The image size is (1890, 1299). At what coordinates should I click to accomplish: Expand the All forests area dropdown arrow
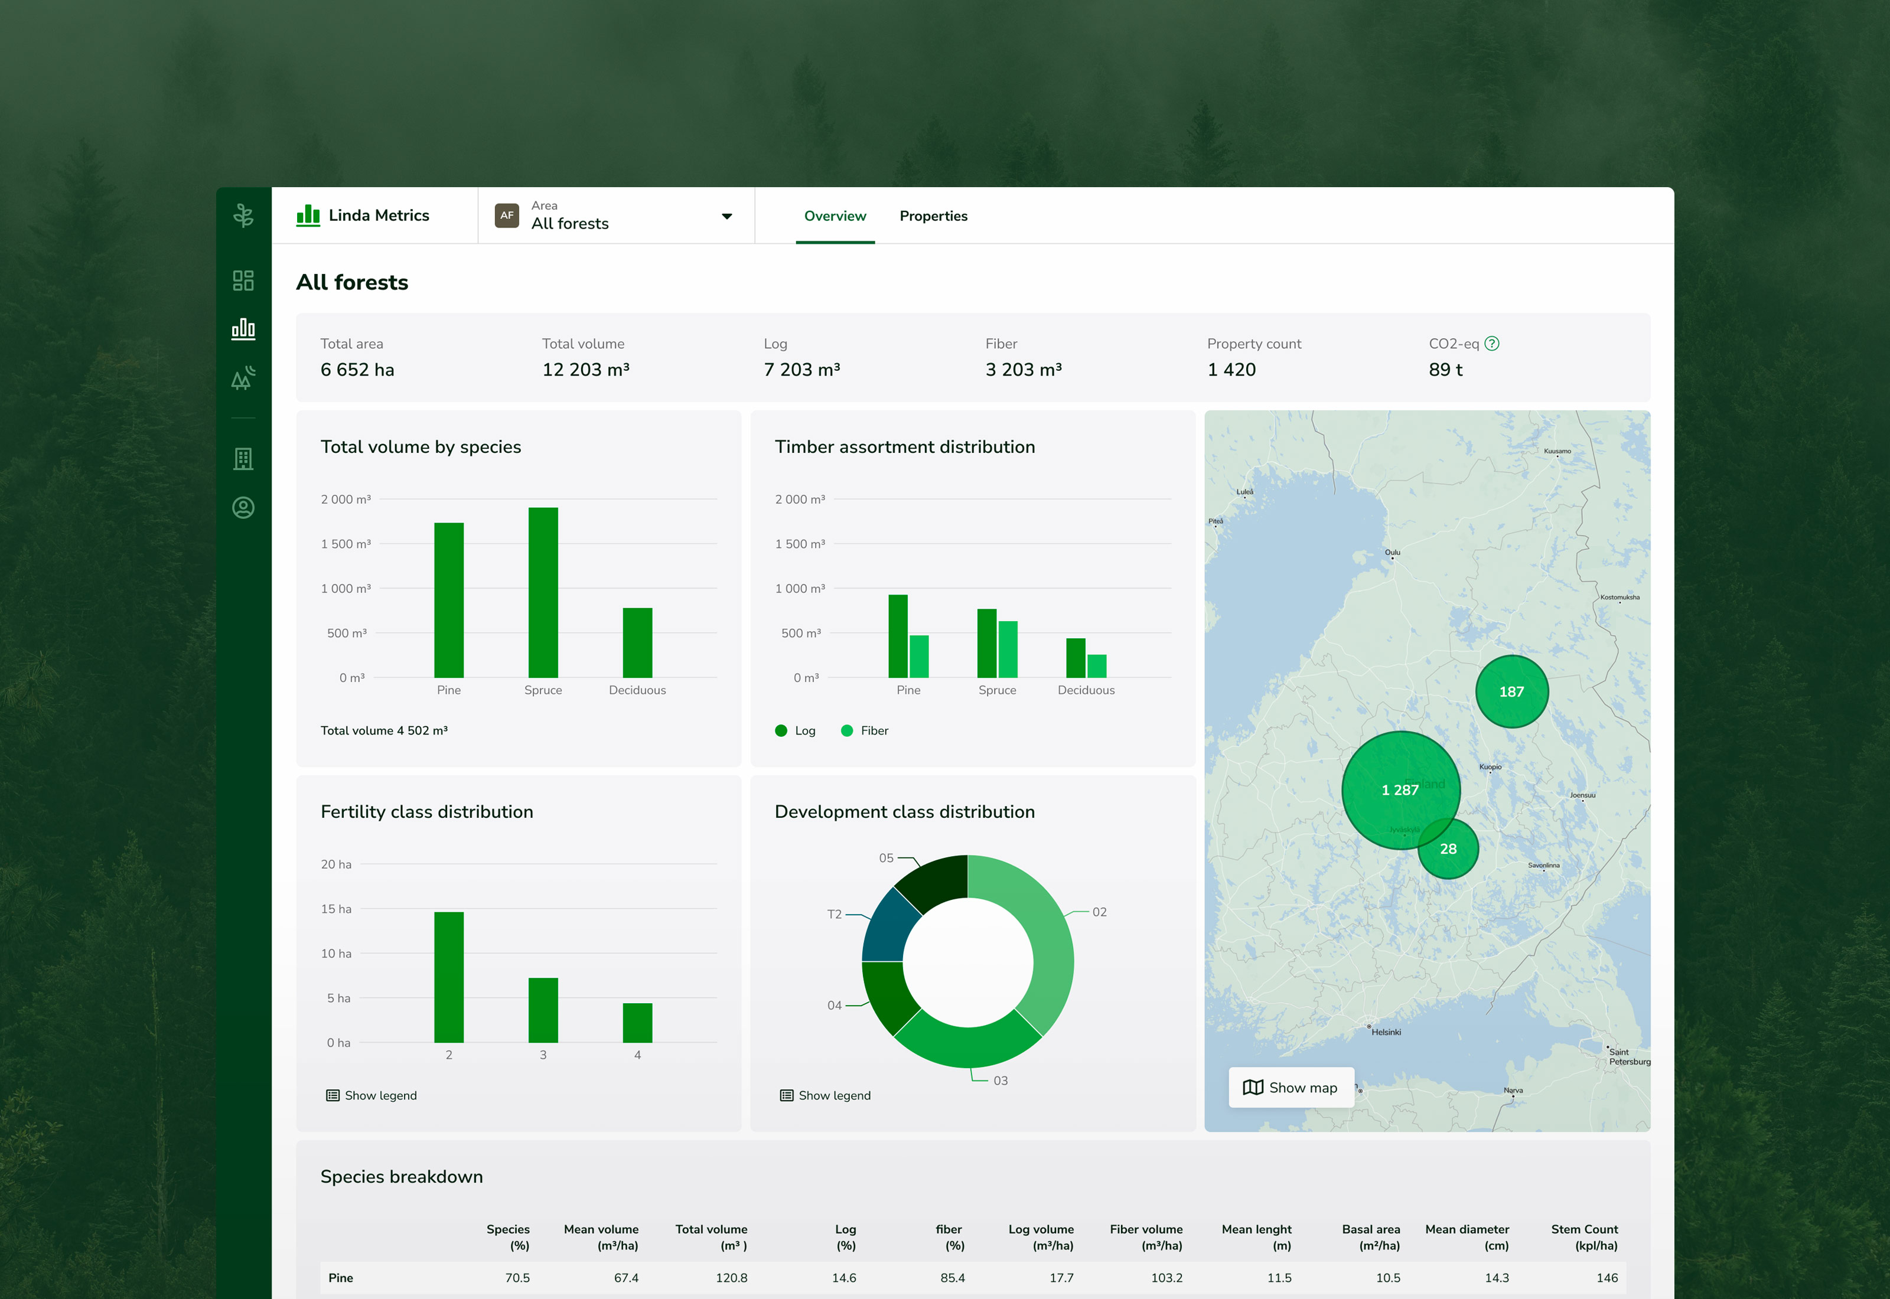tap(726, 217)
